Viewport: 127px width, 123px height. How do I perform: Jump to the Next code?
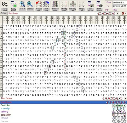pos(46,4)
